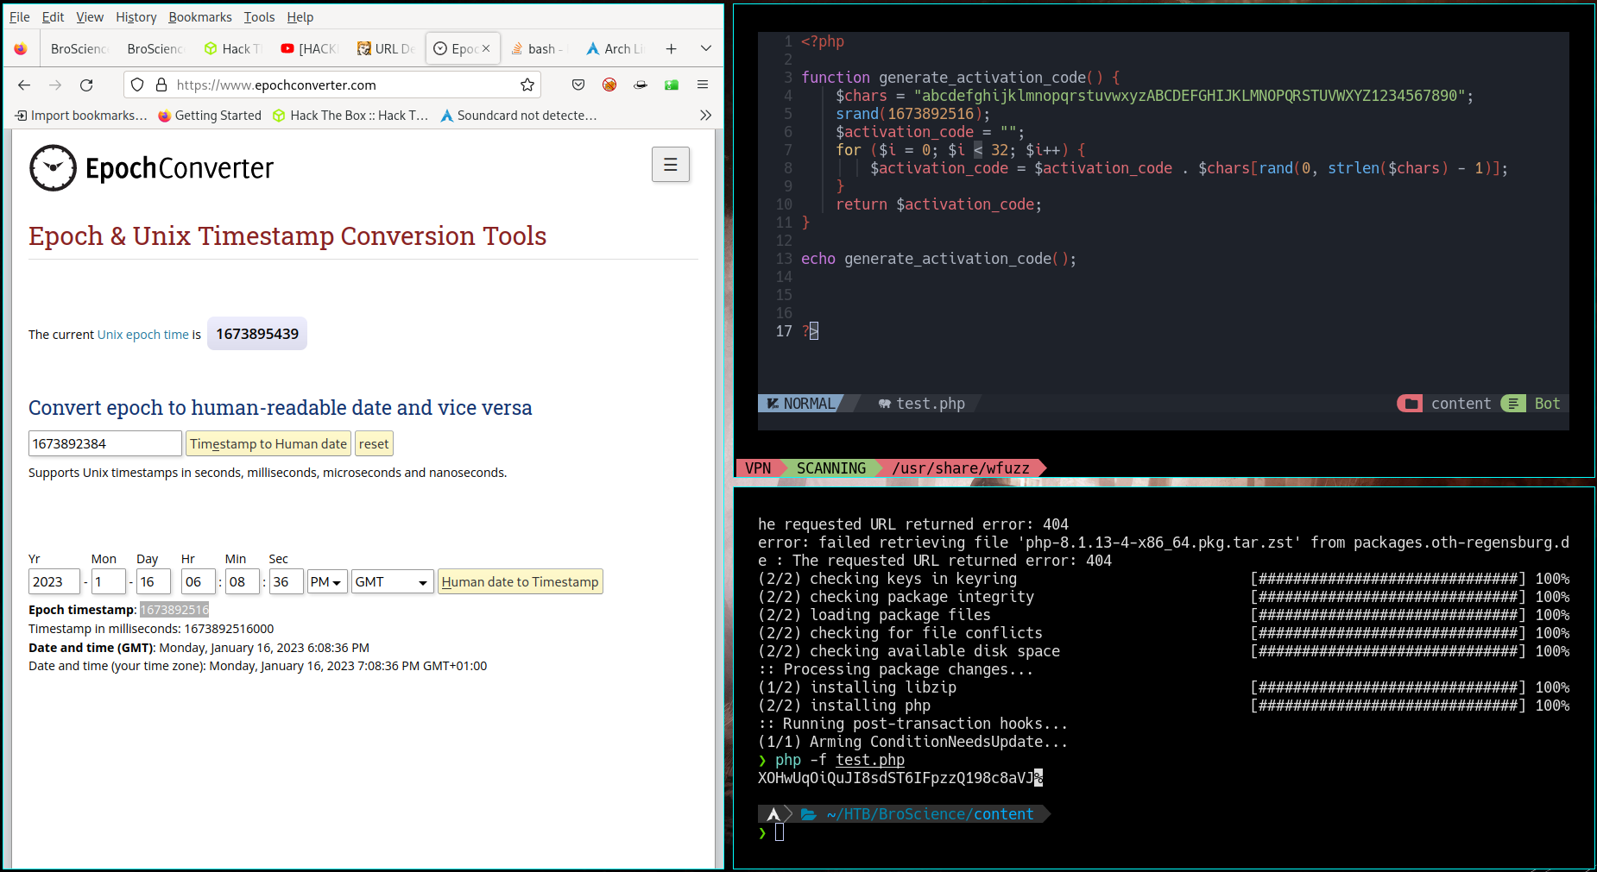Switch to the Arch Linux tab
Image resolution: width=1597 pixels, height=872 pixels.
pyautogui.click(x=615, y=49)
